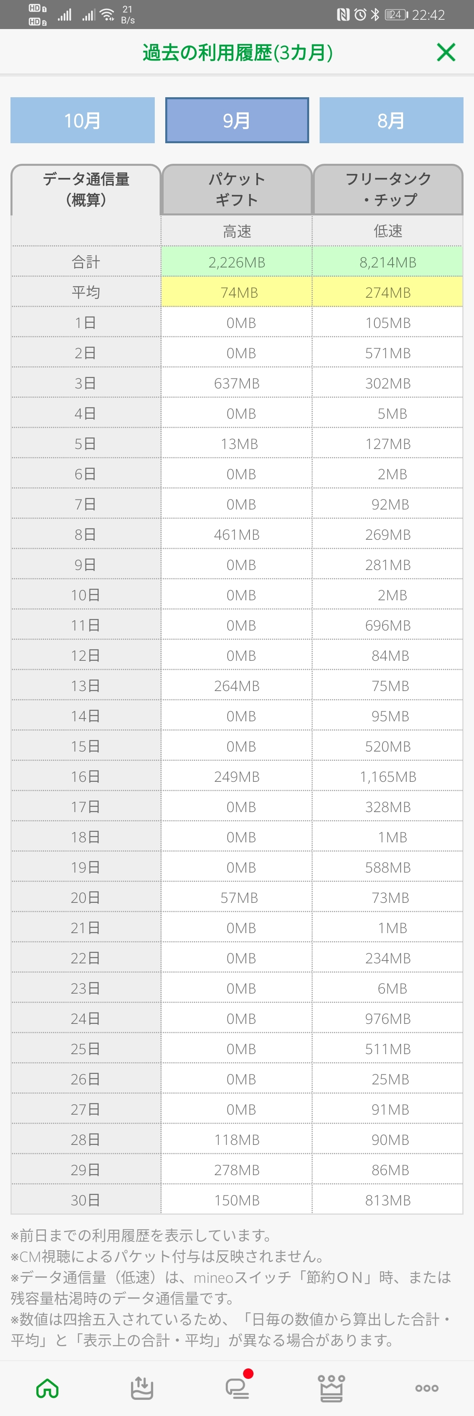View 8月 usage history
Screen dimensions: 474x1416
pos(391,120)
